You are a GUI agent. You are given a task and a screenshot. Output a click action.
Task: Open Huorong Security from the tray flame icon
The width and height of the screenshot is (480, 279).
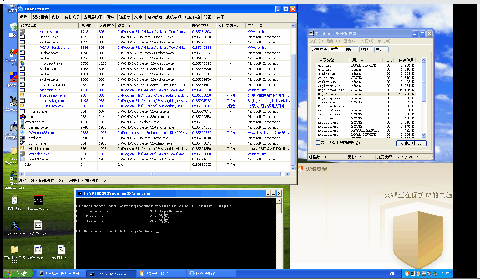coord(407,273)
